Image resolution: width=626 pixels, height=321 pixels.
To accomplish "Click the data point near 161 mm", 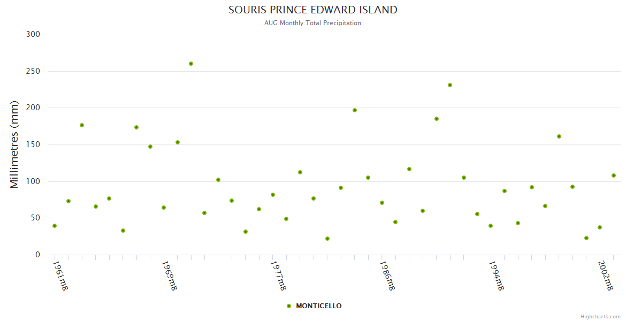I will point(559,136).
